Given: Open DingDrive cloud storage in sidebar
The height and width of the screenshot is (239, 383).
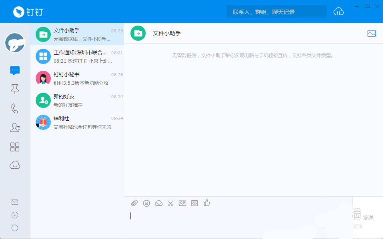Looking at the screenshot, I should tap(15, 165).
